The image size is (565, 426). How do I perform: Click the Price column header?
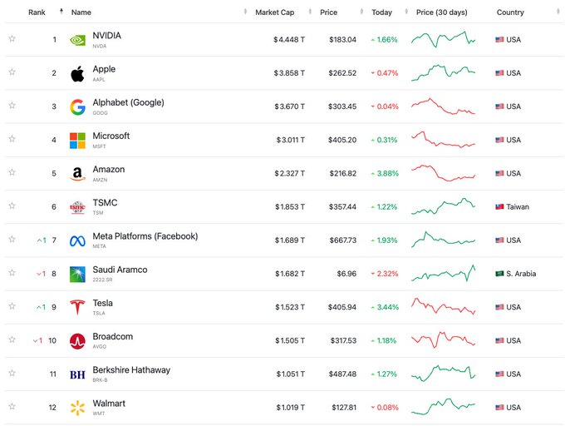pyautogui.click(x=328, y=12)
